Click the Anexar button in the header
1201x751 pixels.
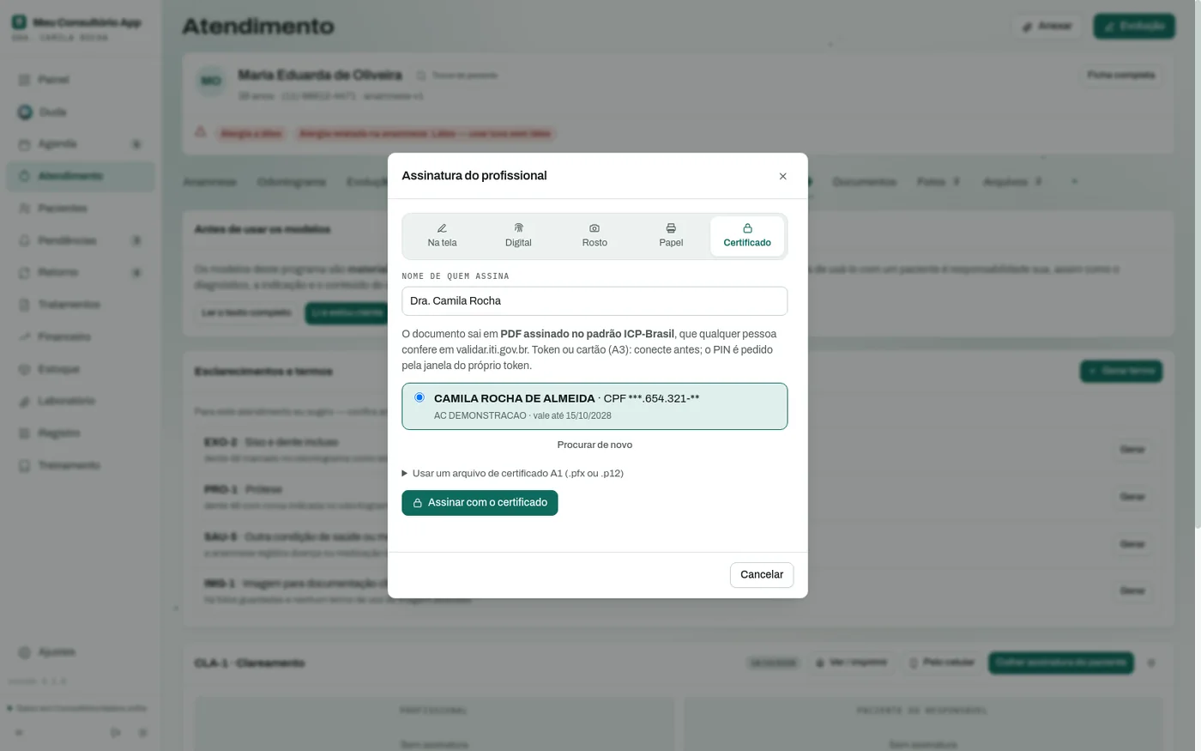tap(1047, 27)
